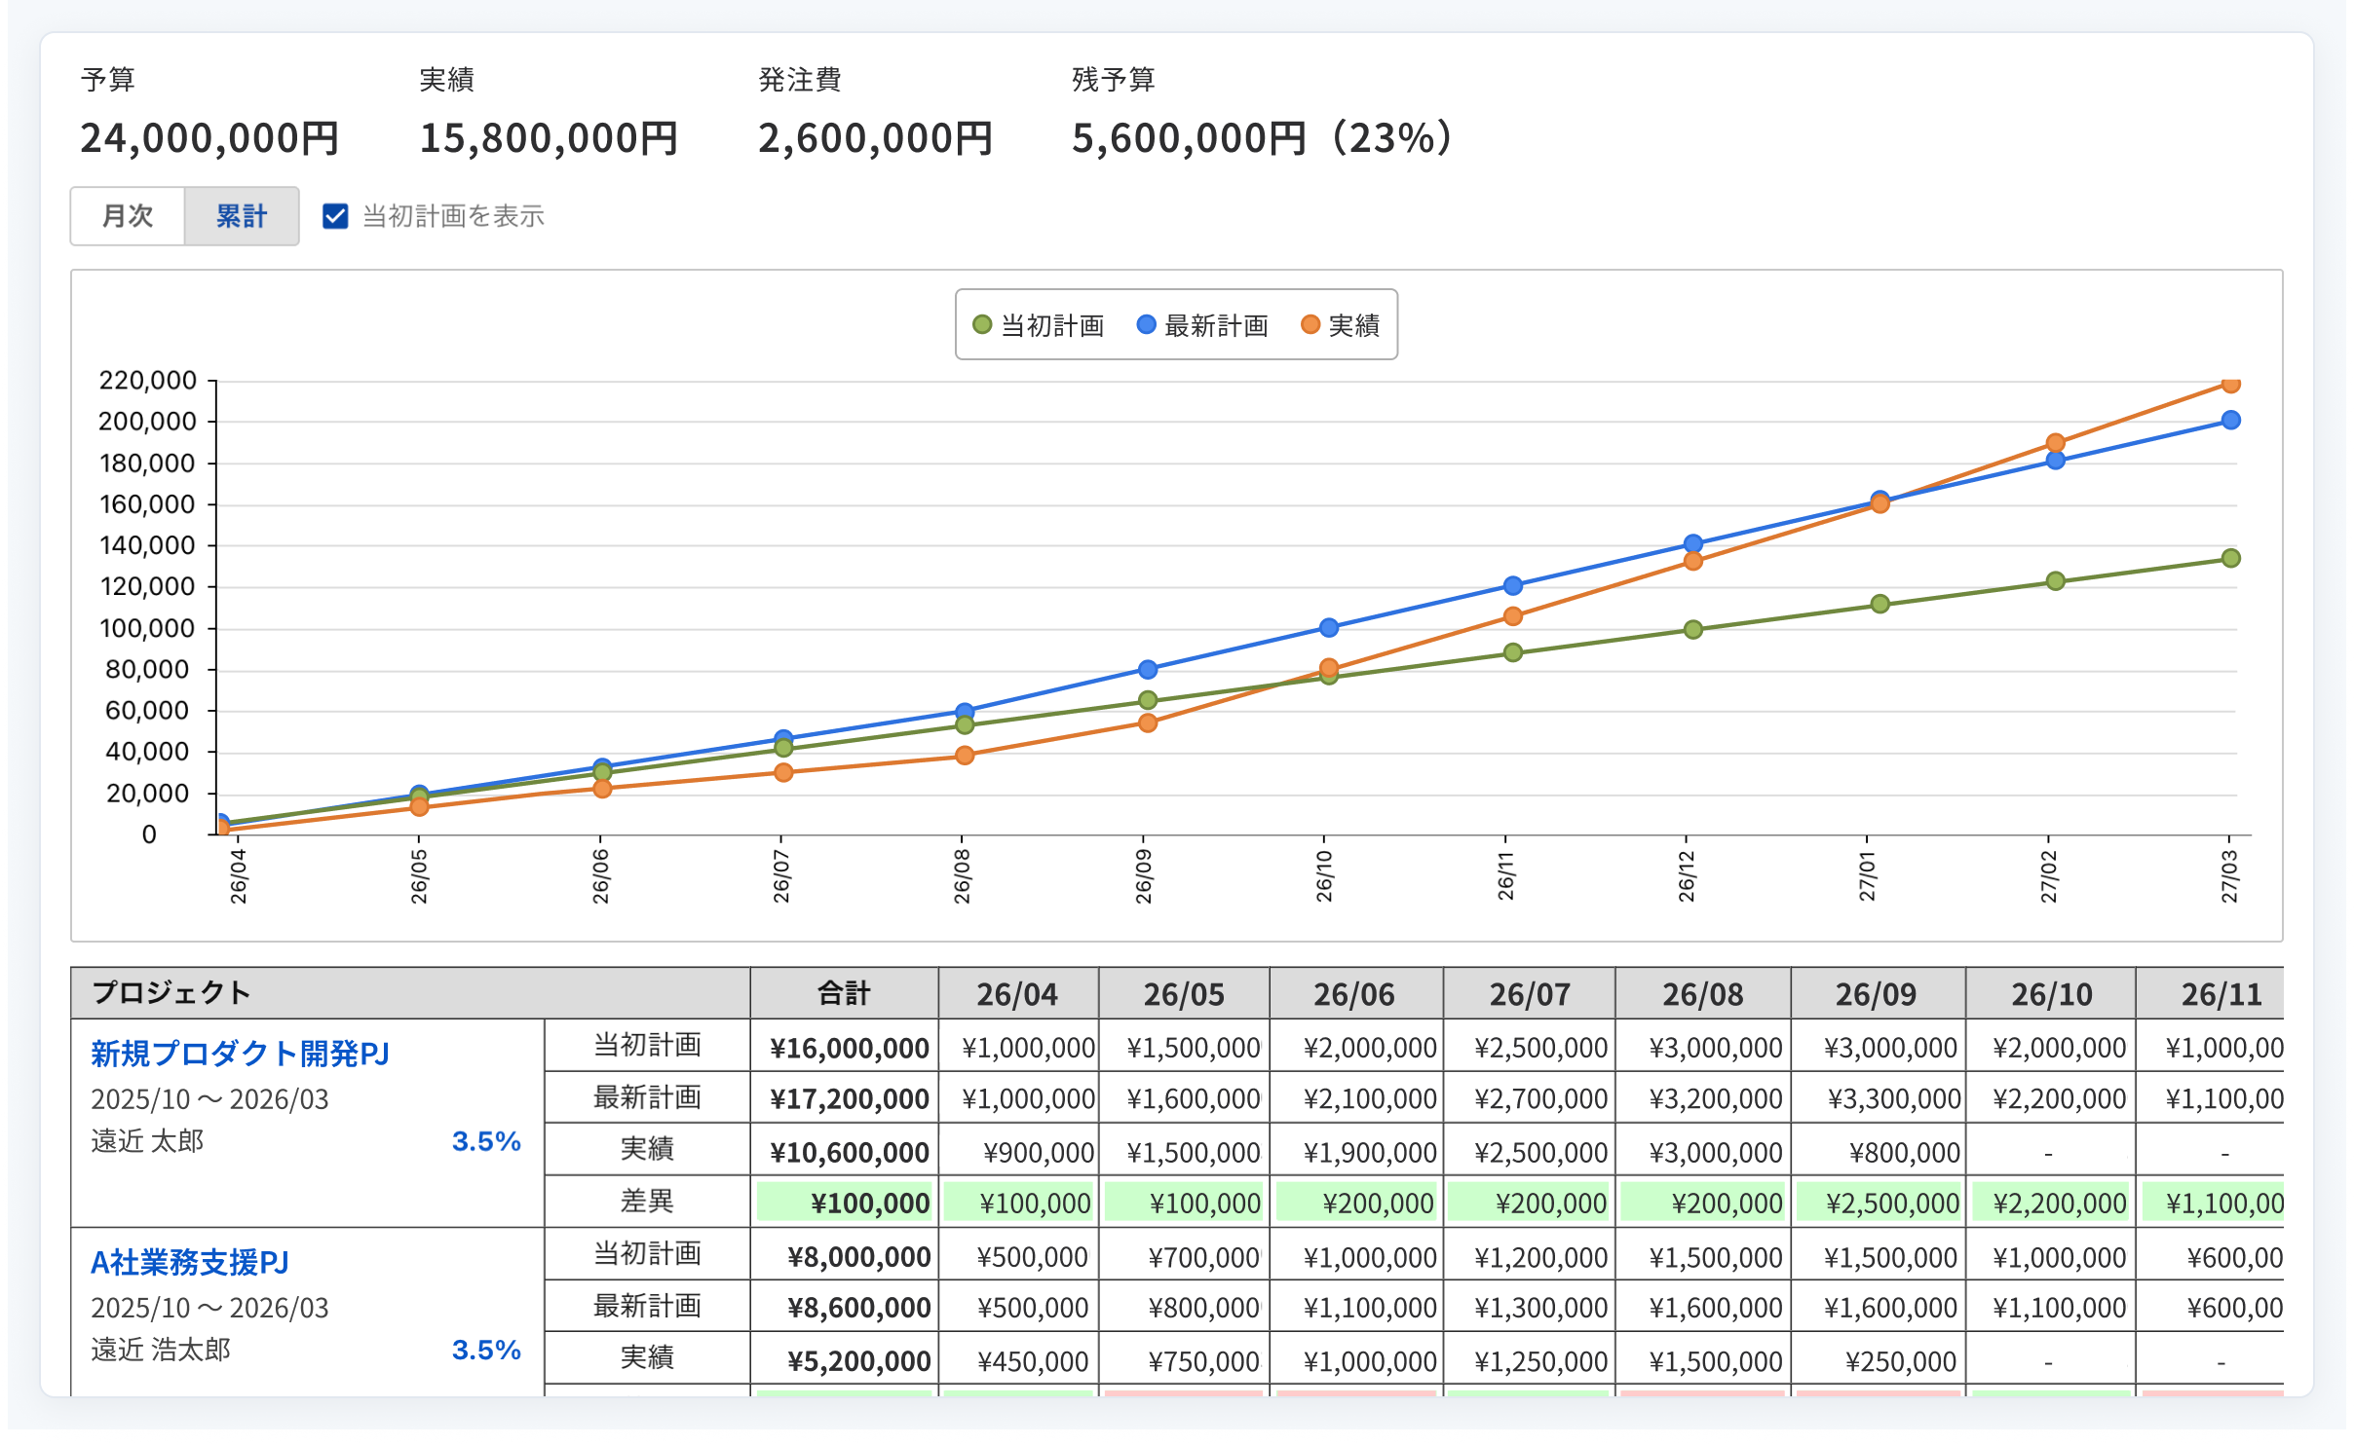This screenshot has height=1445, width=2354.
Task: Uncheck the 当初計画を表示 checkbox
Action: [x=335, y=216]
